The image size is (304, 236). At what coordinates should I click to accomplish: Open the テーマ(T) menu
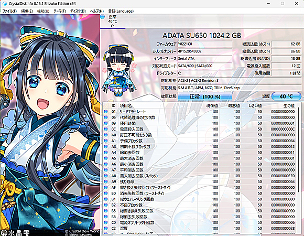60,11
